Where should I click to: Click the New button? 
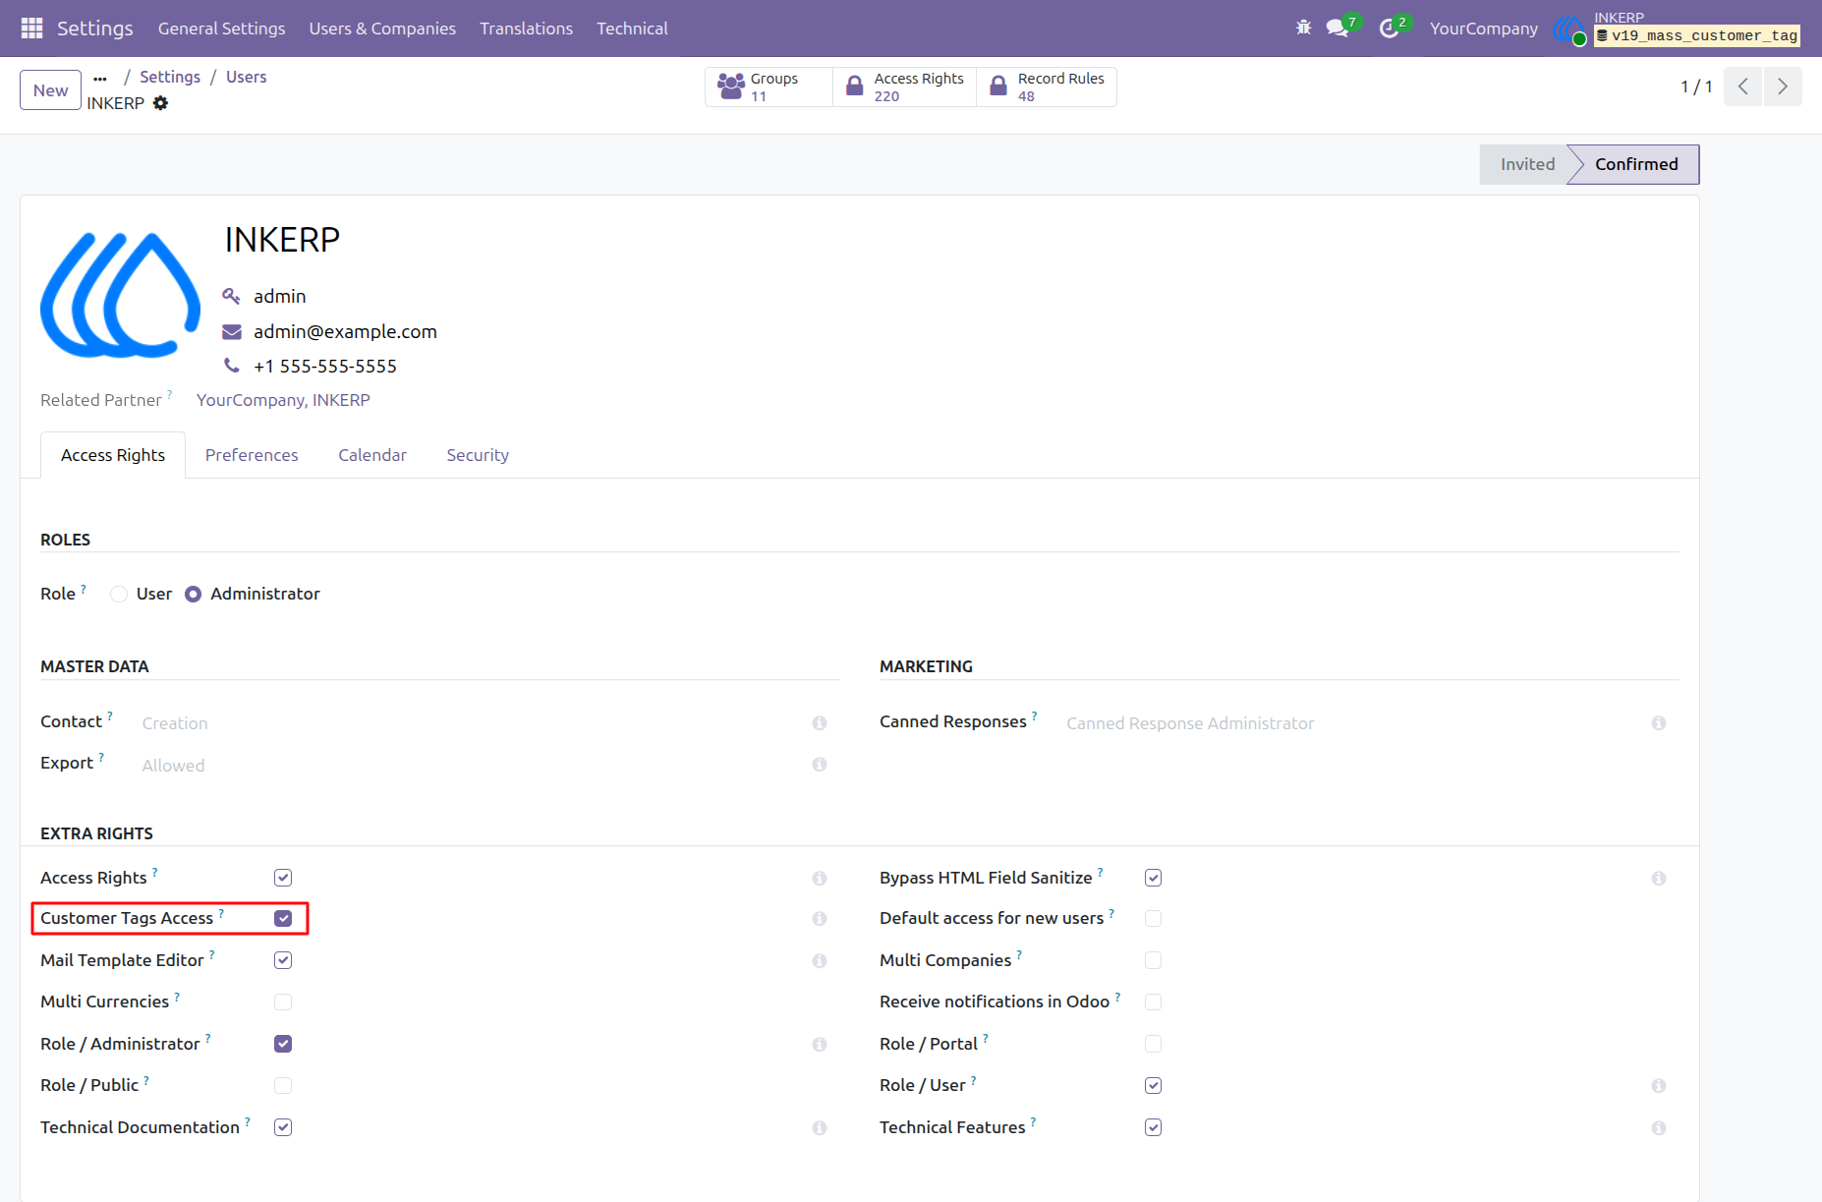pyautogui.click(x=50, y=90)
